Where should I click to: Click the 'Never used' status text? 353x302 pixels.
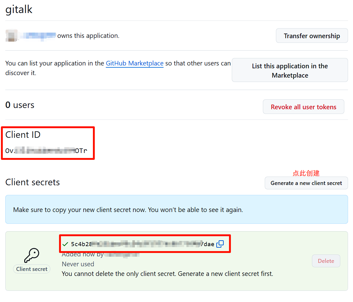coord(78,264)
